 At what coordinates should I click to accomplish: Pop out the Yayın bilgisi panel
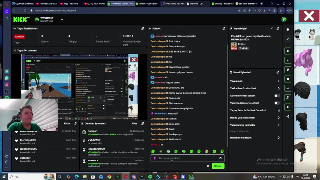click(x=278, y=28)
